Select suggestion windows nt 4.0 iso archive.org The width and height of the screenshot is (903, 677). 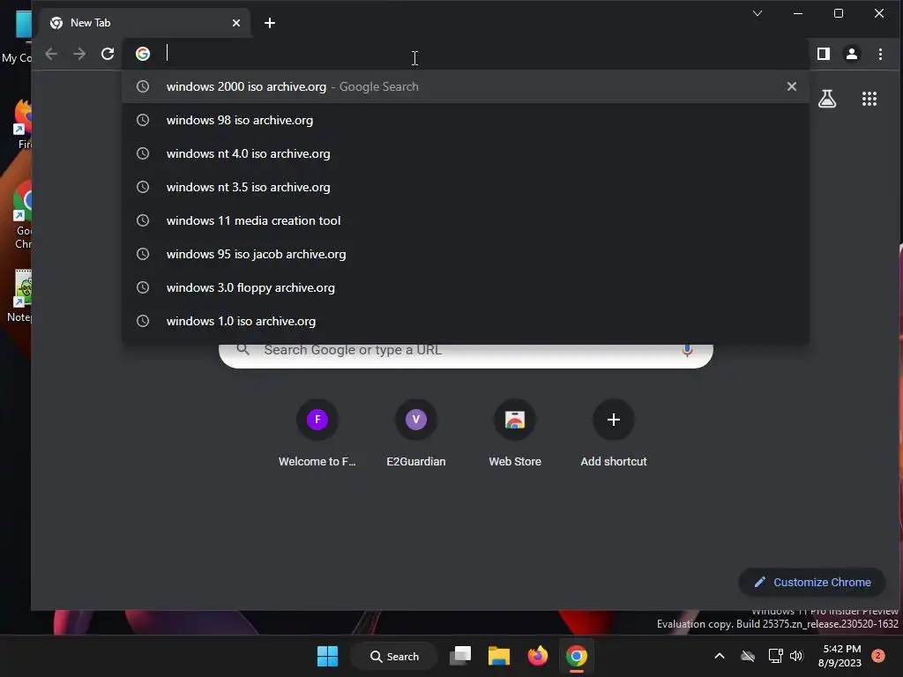[x=466, y=153]
